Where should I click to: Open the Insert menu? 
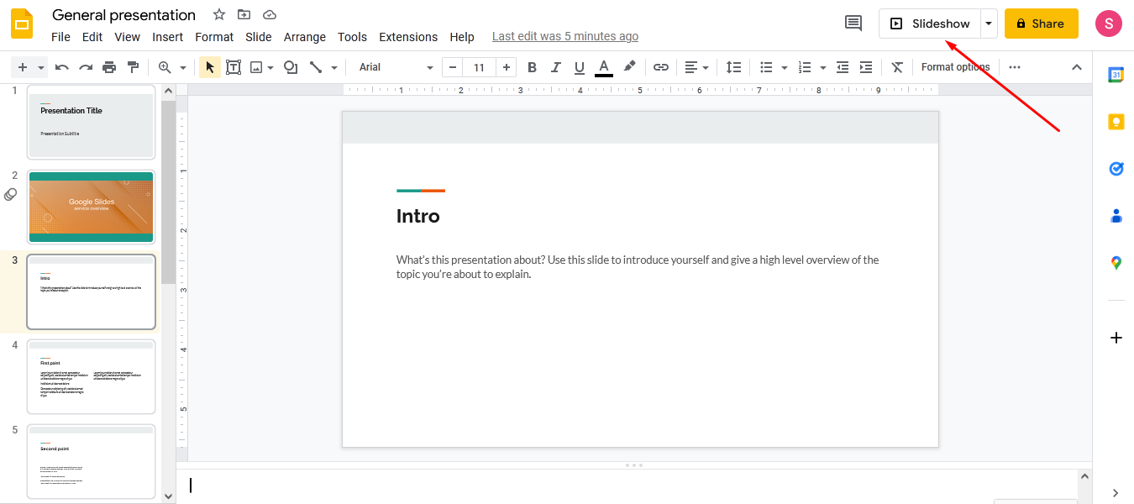click(x=167, y=37)
